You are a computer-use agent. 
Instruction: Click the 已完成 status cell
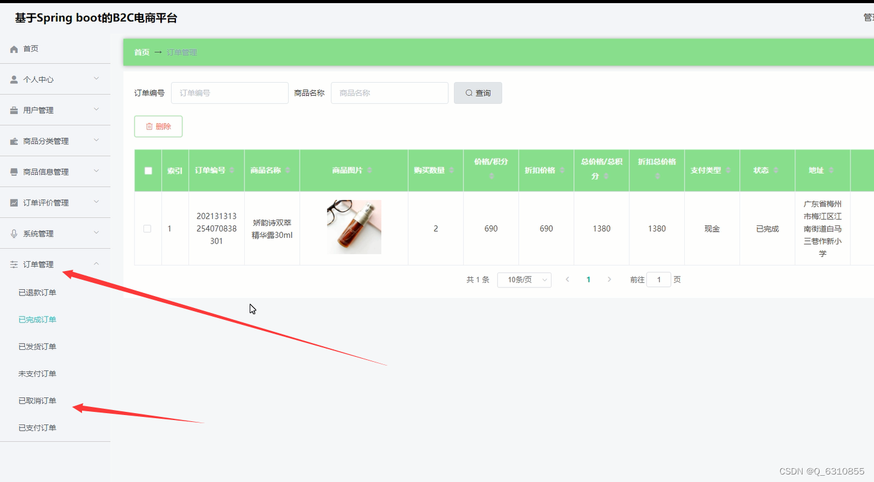767,229
